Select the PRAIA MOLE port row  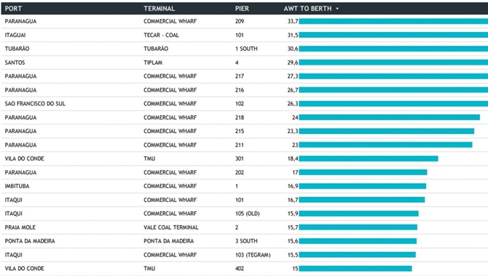244,227
